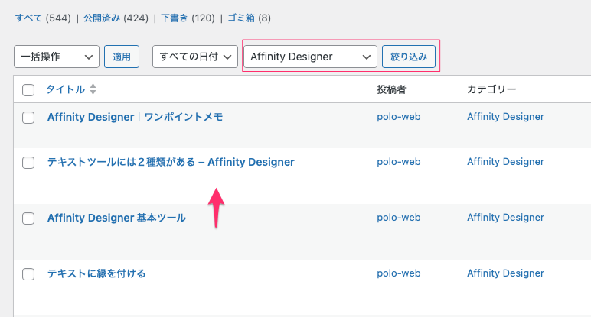Sort posts by the タイトル column header

coord(65,90)
